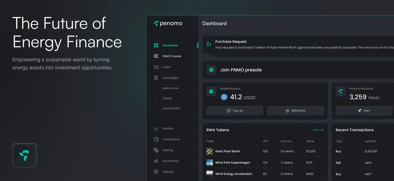Open View All RWA Tokens link
Screen dimensions: 394x181
tap(318, 130)
